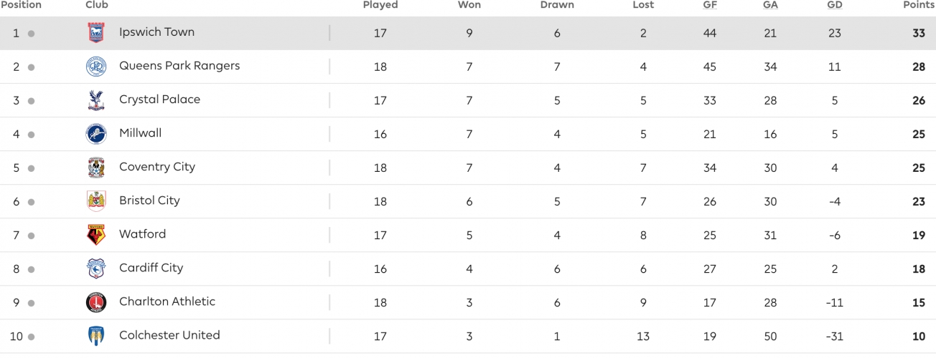Select the Watford table row name
This screenshot has height=358, width=936.
tap(142, 234)
